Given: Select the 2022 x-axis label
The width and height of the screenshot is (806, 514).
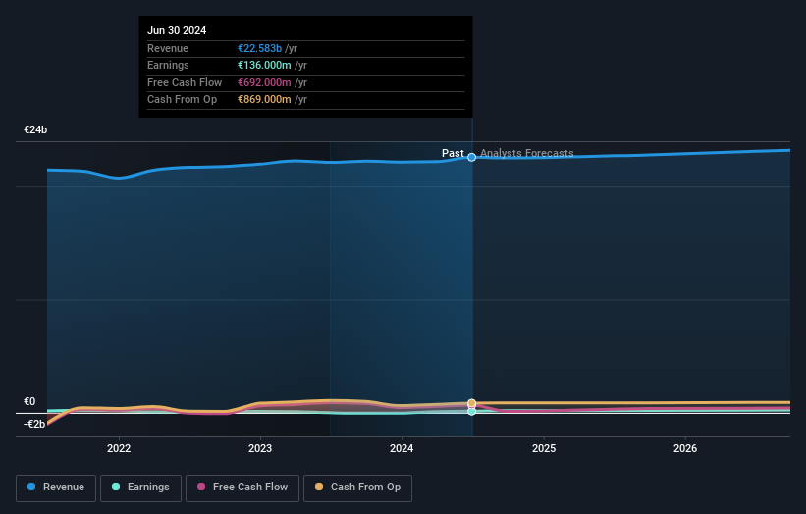Looking at the screenshot, I should [x=119, y=448].
